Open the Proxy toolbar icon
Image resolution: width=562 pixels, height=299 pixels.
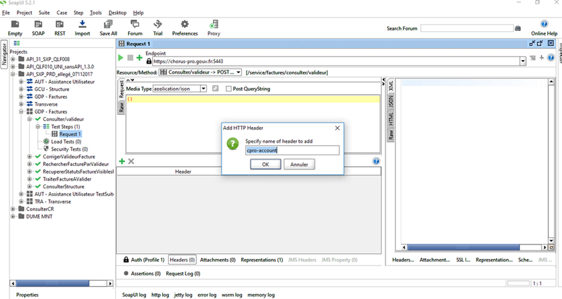point(214,28)
